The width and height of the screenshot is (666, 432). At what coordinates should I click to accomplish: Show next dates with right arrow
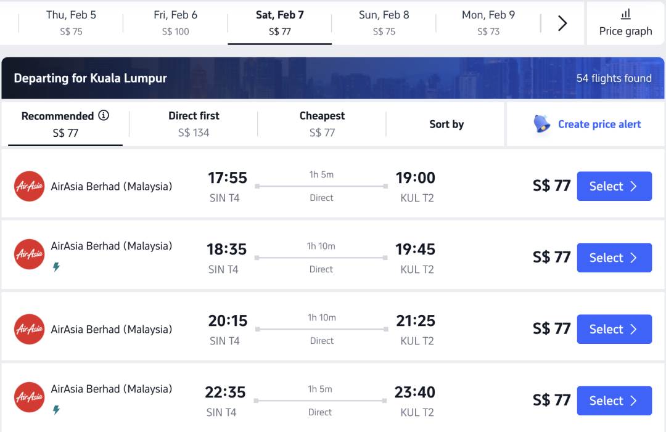point(562,23)
